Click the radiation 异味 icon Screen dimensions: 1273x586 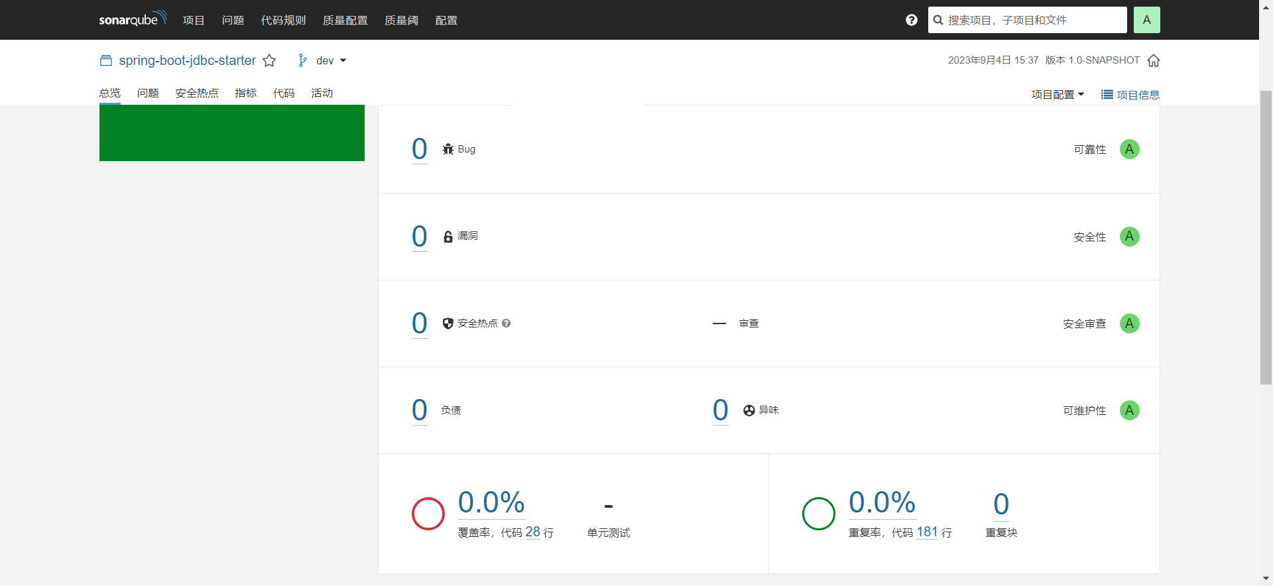tap(749, 410)
